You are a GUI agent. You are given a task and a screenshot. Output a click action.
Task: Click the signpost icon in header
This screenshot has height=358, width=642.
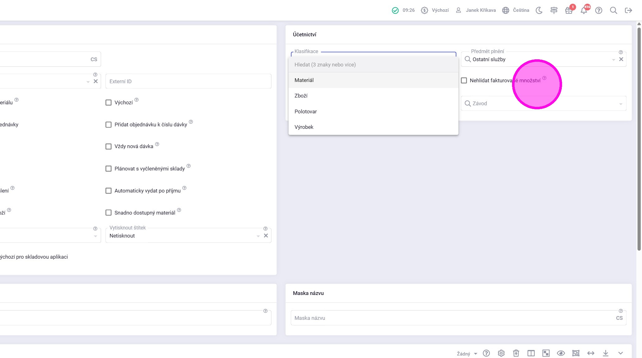click(554, 10)
